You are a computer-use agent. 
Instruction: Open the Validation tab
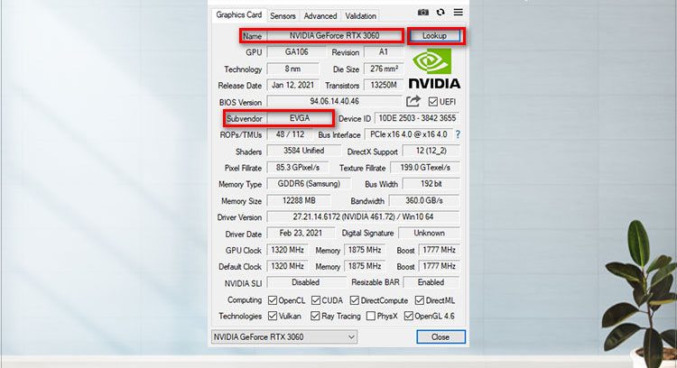(x=360, y=16)
